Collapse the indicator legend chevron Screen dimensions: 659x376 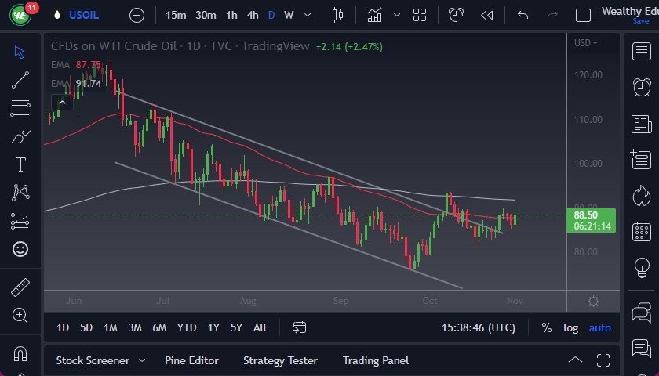pyautogui.click(x=62, y=101)
